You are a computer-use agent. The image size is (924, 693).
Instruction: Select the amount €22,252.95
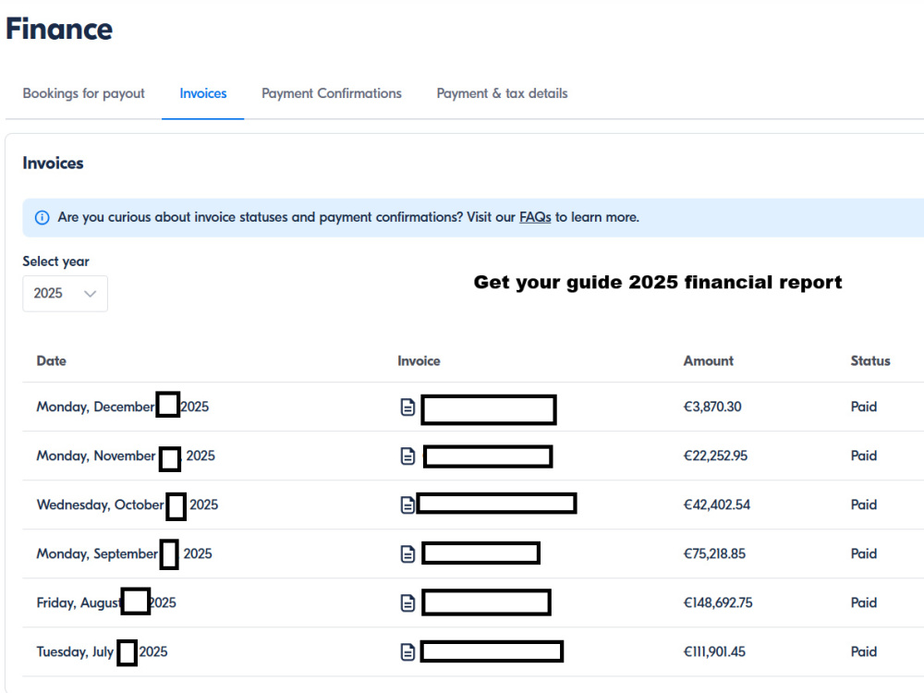click(x=715, y=456)
